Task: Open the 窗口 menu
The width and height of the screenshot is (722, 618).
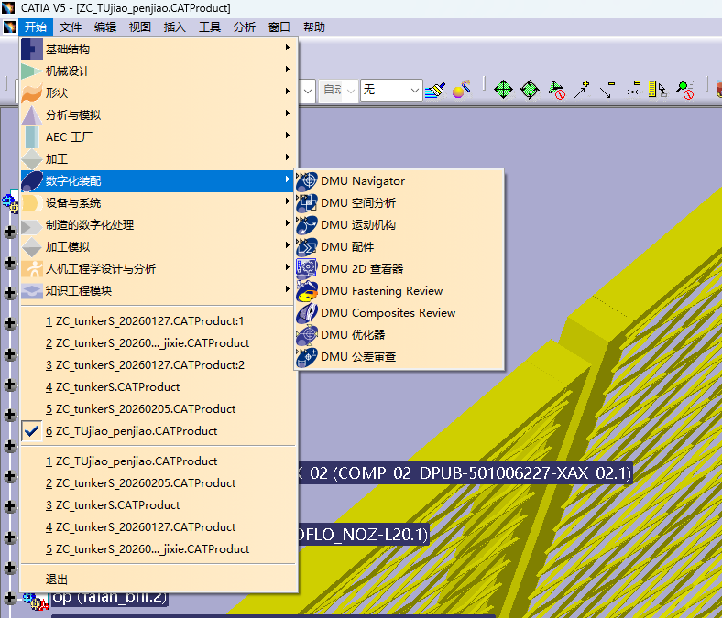Action: [279, 27]
